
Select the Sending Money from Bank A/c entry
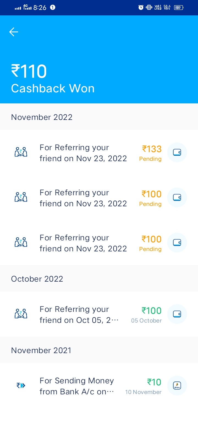pyautogui.click(x=77, y=386)
